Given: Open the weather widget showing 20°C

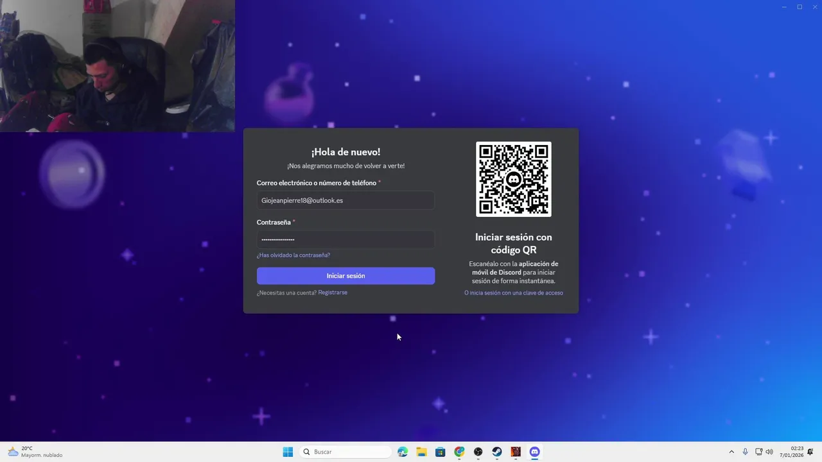Looking at the screenshot, I should (x=35, y=452).
